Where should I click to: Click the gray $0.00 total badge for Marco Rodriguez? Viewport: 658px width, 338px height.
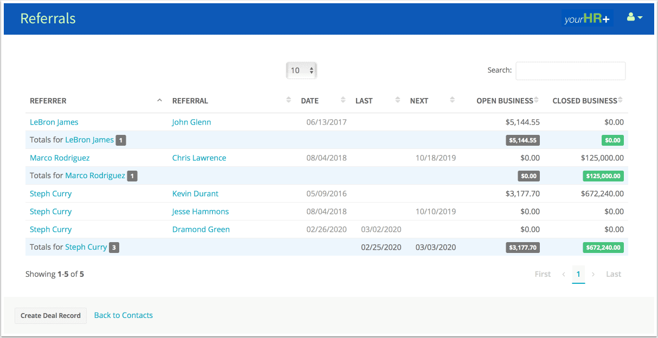pyautogui.click(x=528, y=176)
